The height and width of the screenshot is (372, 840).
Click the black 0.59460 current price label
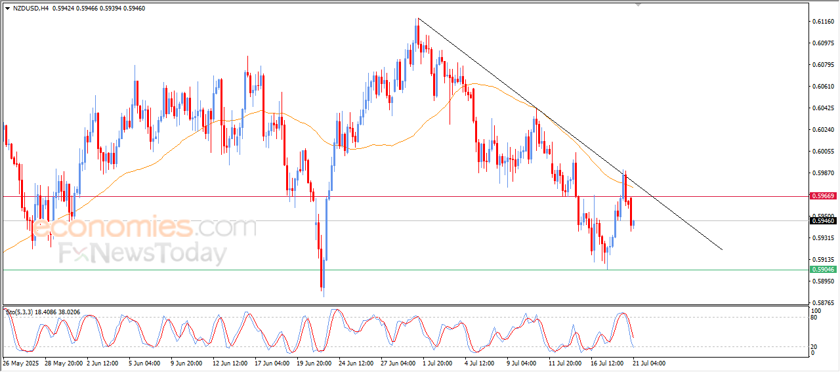click(822, 221)
